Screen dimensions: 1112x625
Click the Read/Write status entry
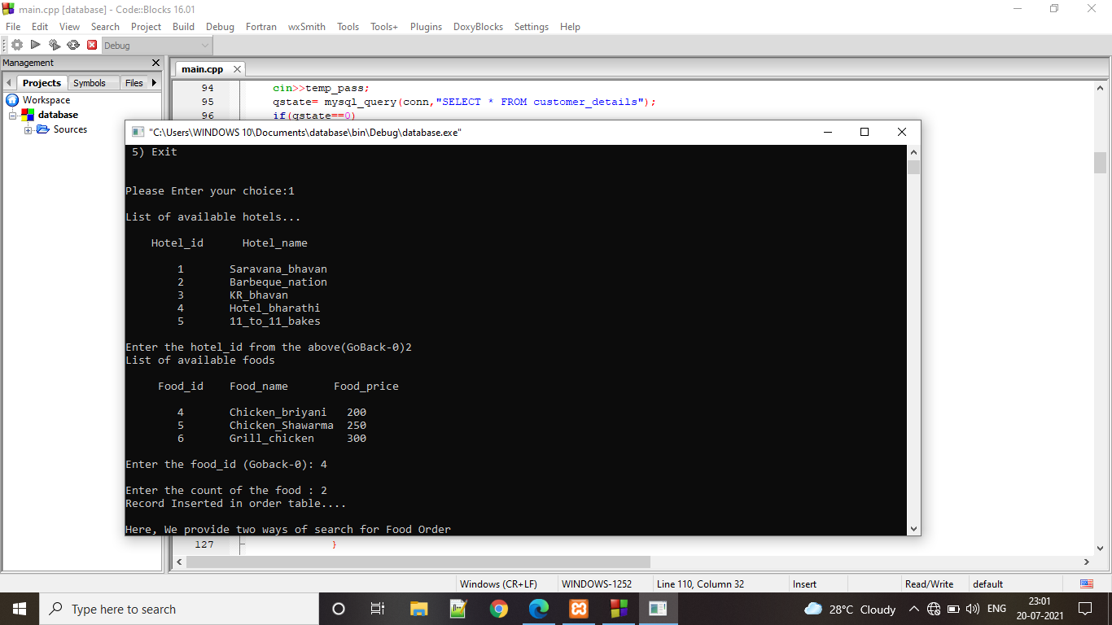[x=929, y=584]
